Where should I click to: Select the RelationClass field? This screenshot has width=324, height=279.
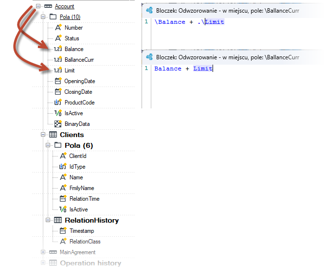pyautogui.click(x=85, y=242)
